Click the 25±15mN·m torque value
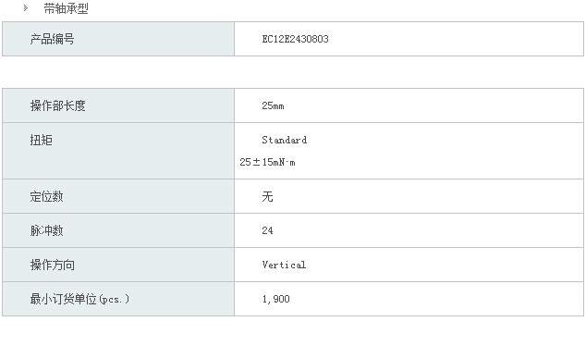The image size is (586, 346). pyautogui.click(x=268, y=162)
